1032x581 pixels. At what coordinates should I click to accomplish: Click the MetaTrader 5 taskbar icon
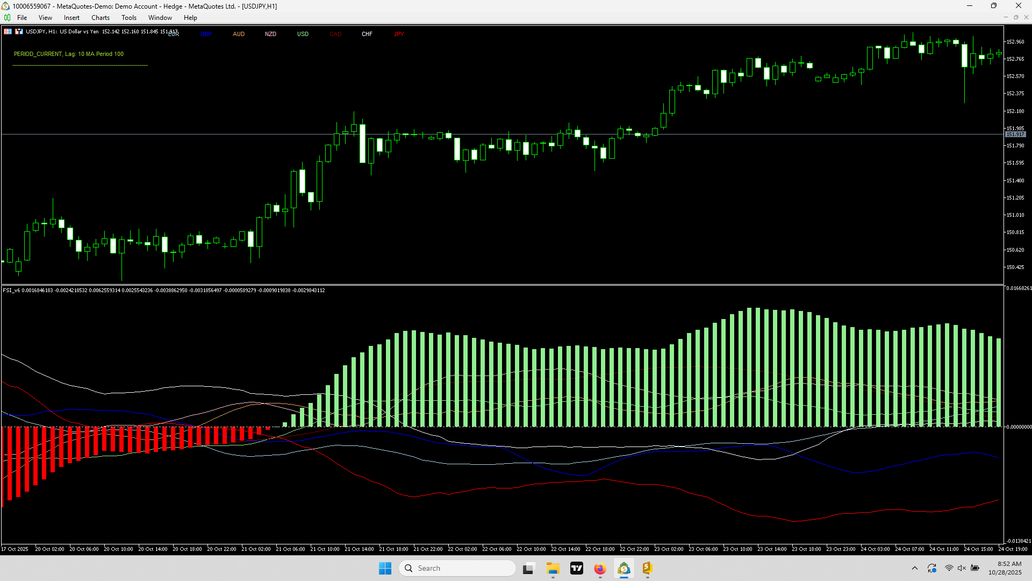pos(623,568)
